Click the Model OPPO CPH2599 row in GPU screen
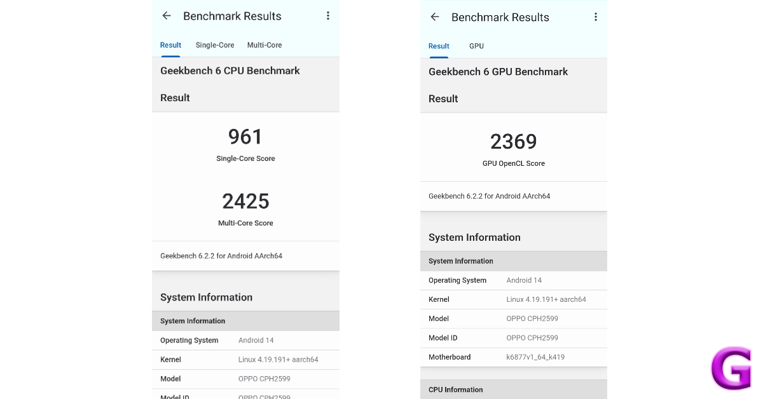The height and width of the screenshot is (399, 763). 514,319
